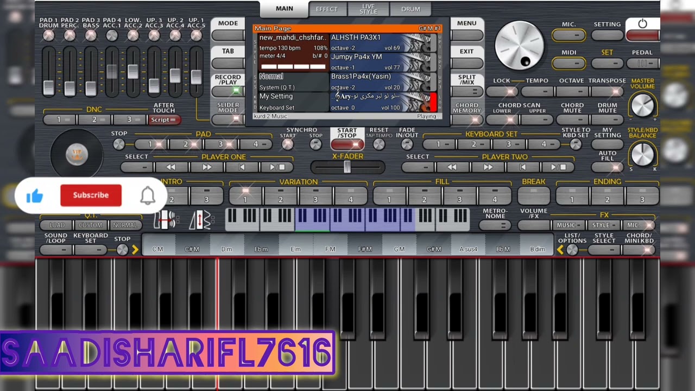Tap the Synchro Stop round button
This screenshot has width=695, height=391.
click(x=315, y=144)
